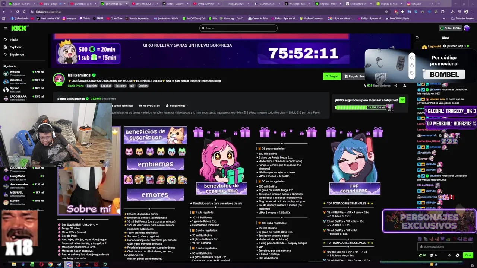
Task: Click the browser back arrow
Action: tap(4, 12)
